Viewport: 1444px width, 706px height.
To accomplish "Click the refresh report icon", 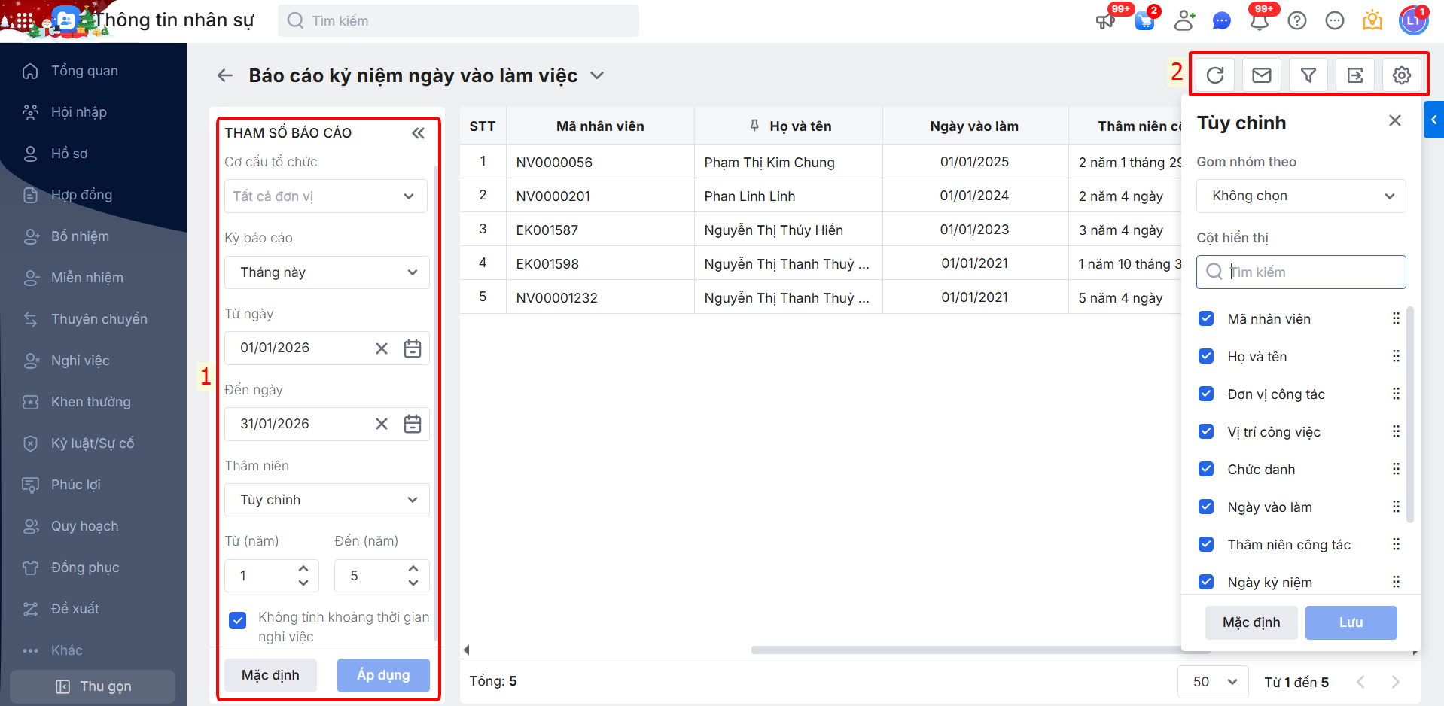I will pyautogui.click(x=1215, y=75).
